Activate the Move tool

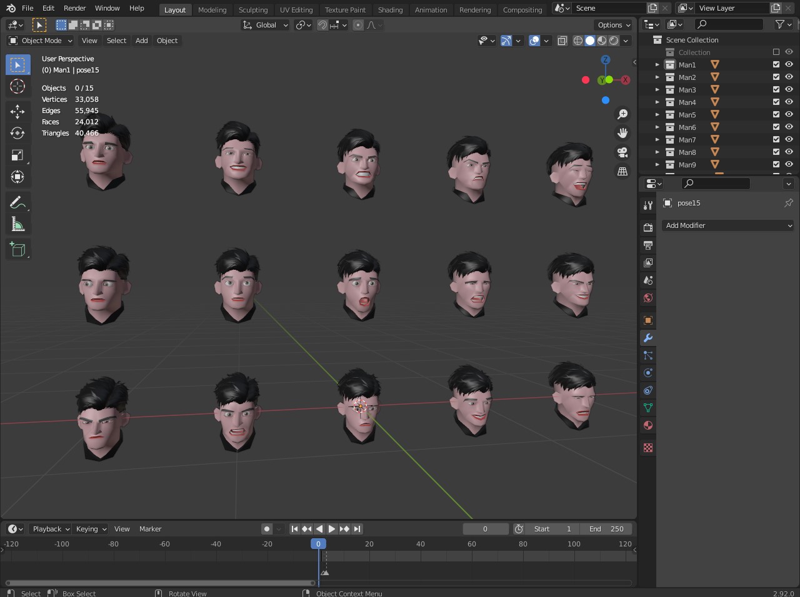tap(17, 111)
